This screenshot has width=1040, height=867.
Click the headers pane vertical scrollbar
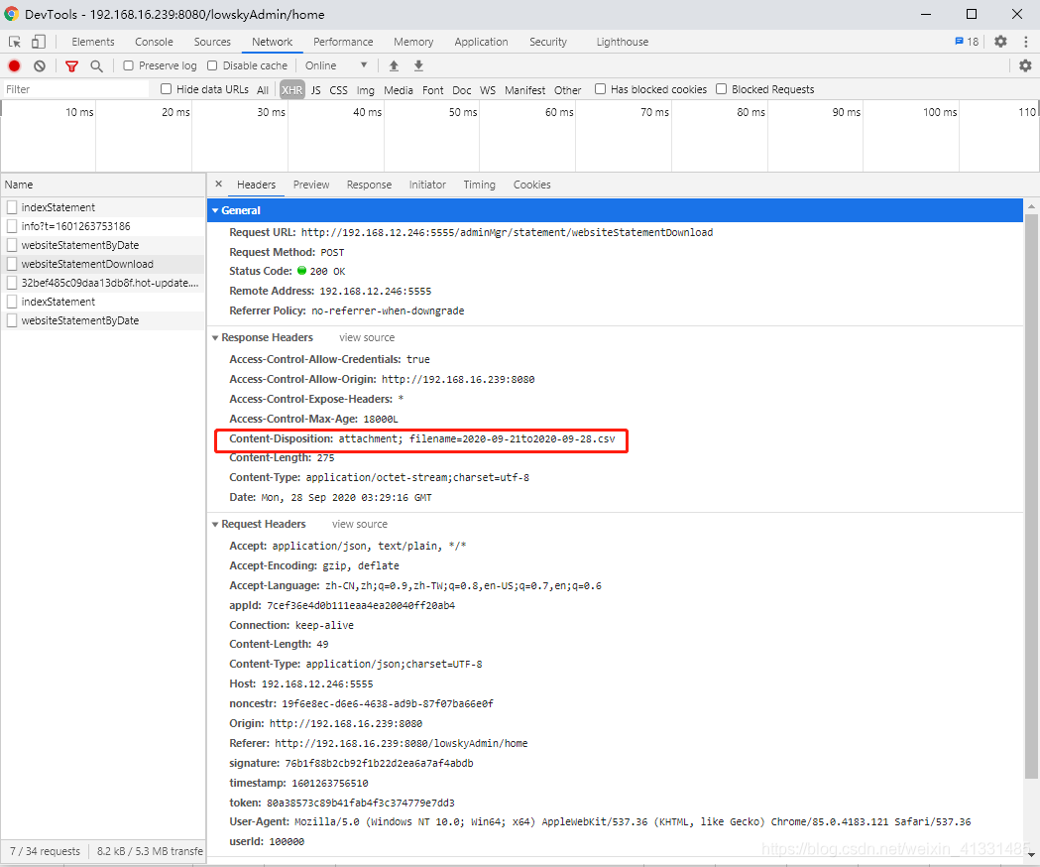click(x=1031, y=496)
